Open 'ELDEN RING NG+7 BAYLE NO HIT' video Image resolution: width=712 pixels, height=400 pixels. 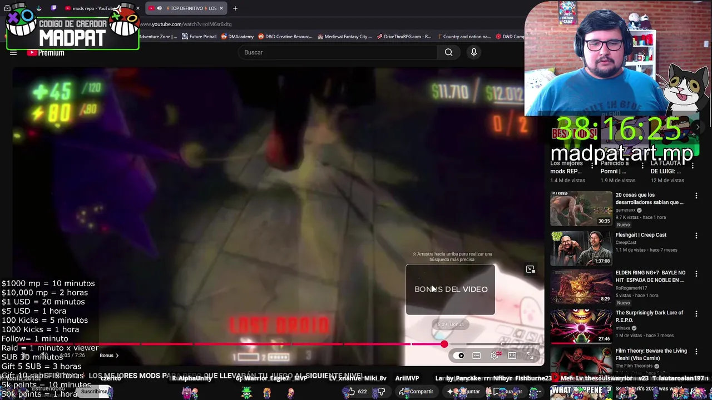[x=650, y=276]
